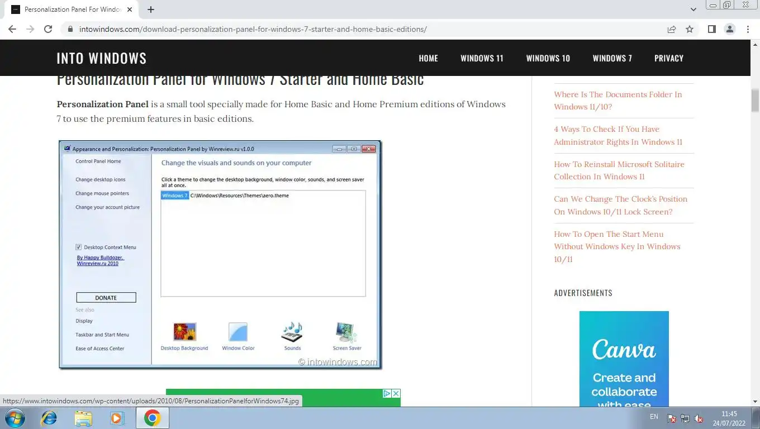Open the Personalization Panel screenshot image
The image size is (760, 429).
tap(220, 255)
